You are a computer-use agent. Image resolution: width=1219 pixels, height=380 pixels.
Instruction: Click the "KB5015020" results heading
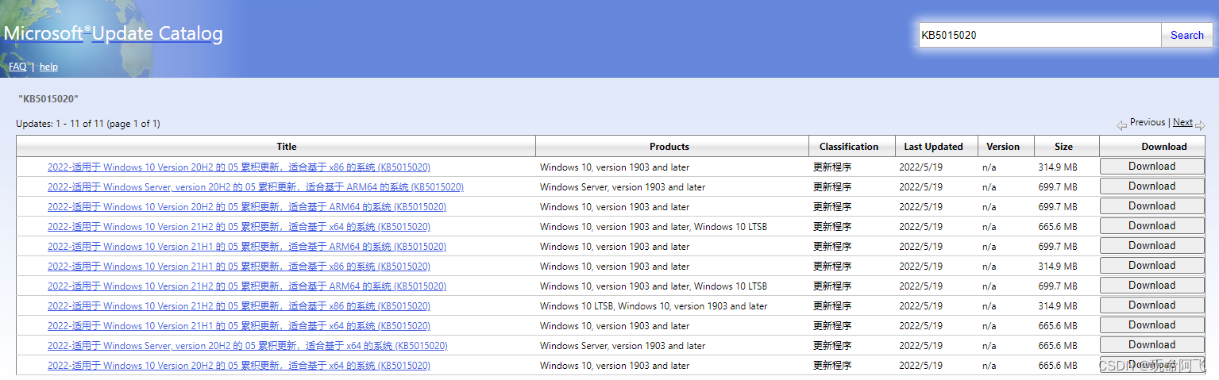48,99
